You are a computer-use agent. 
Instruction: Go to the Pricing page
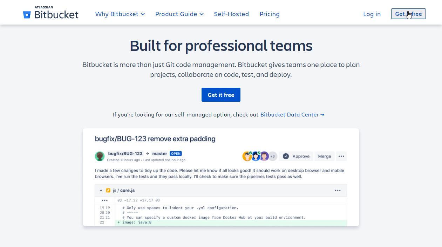point(270,14)
